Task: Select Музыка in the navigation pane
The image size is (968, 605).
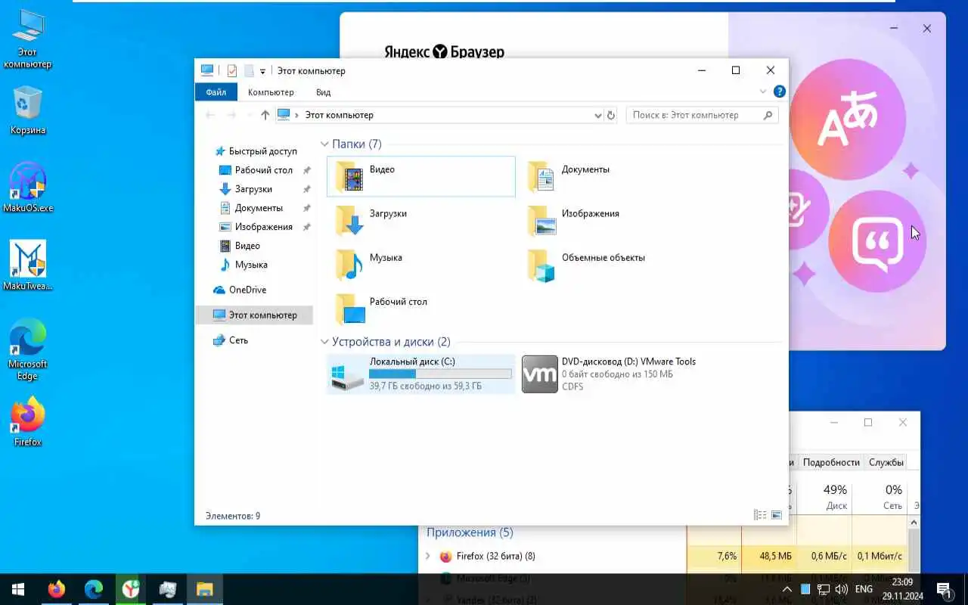Action: [251, 265]
